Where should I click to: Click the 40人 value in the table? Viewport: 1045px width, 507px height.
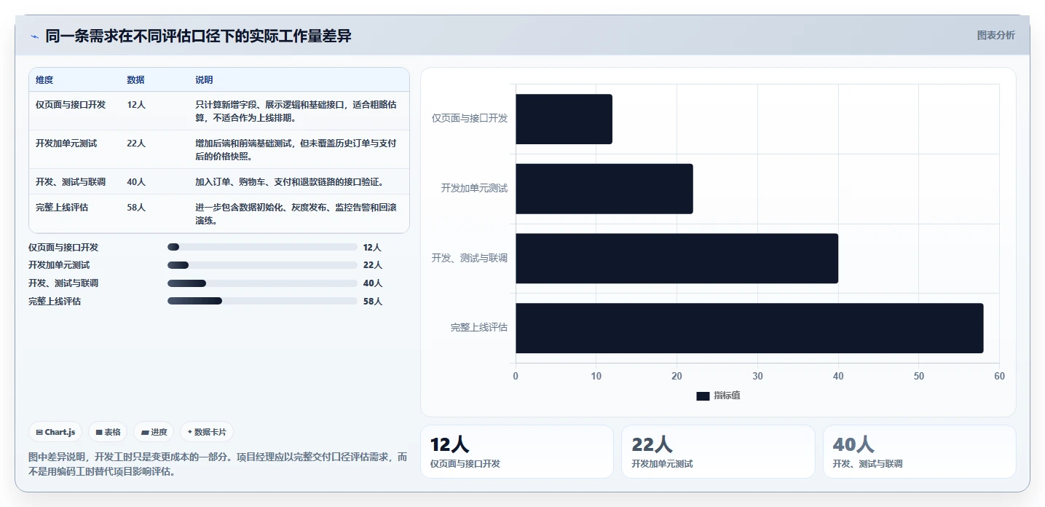[x=136, y=182]
